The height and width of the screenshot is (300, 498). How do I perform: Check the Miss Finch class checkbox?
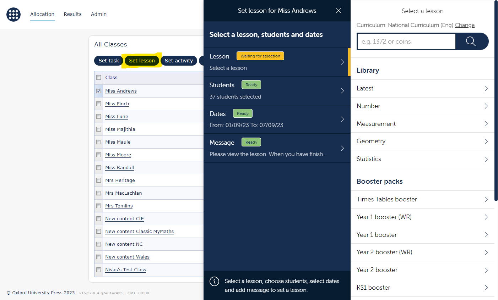[98, 104]
